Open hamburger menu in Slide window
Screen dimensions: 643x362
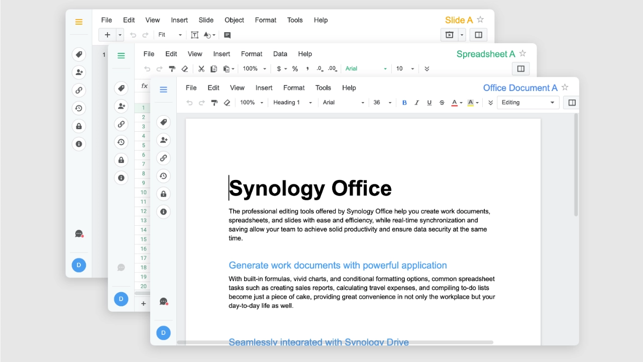[x=79, y=22]
